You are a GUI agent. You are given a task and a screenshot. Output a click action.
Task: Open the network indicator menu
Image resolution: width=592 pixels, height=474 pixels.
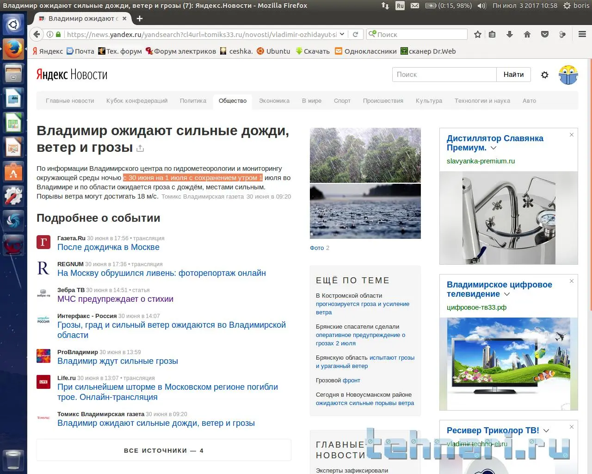coord(385,6)
